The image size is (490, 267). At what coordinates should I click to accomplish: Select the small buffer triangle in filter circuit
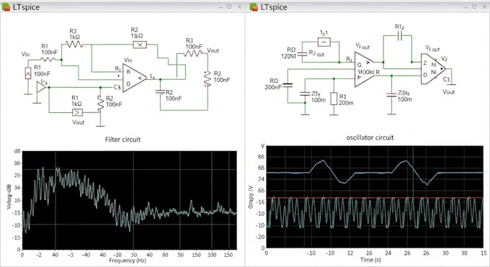(x=41, y=87)
